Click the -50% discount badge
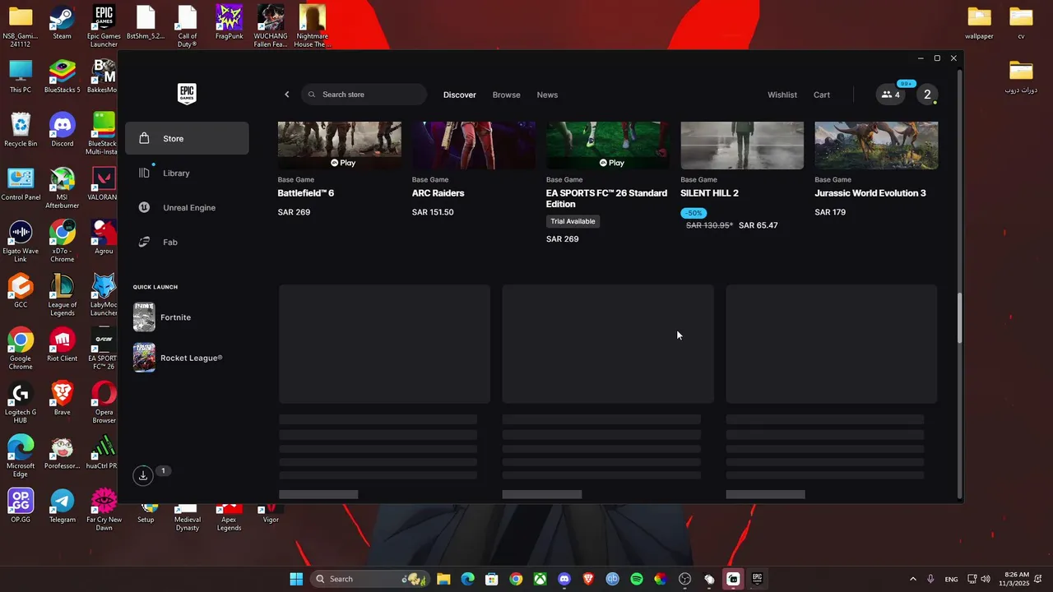Image resolution: width=1053 pixels, height=592 pixels. tap(693, 213)
